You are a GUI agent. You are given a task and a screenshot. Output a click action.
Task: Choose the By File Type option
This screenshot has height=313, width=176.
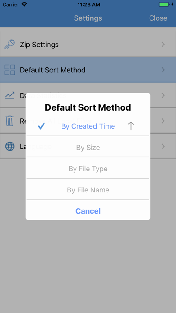tap(88, 169)
